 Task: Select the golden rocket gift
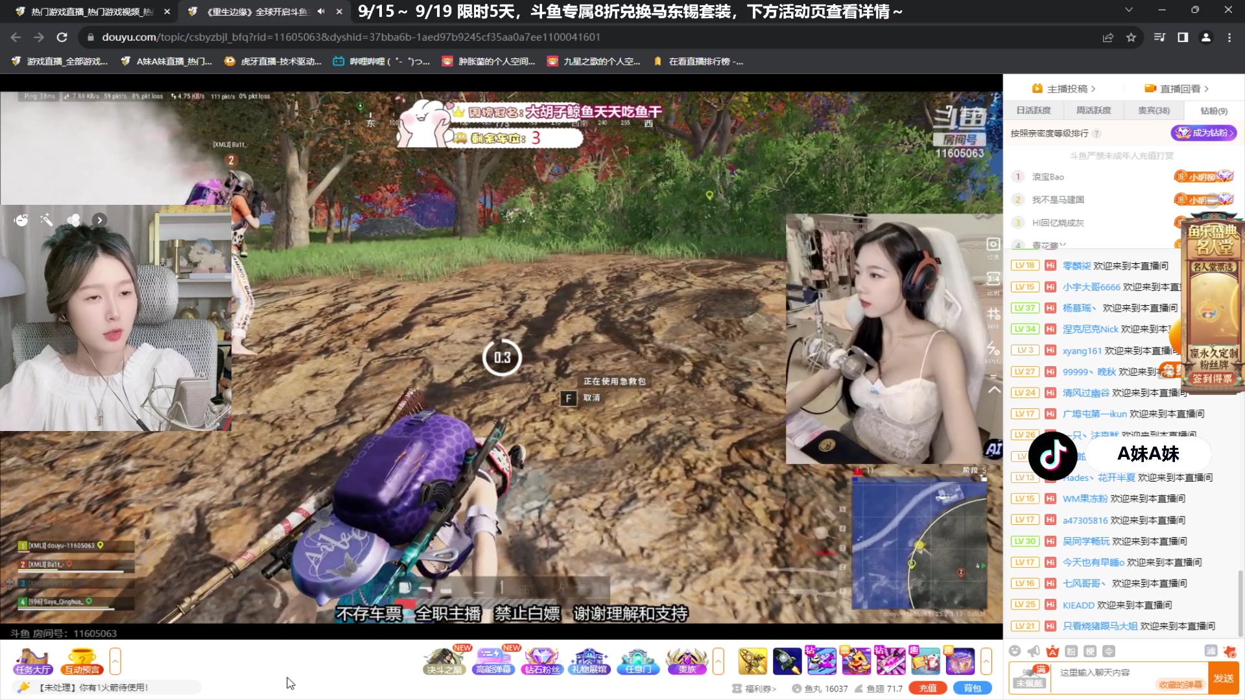tap(753, 661)
